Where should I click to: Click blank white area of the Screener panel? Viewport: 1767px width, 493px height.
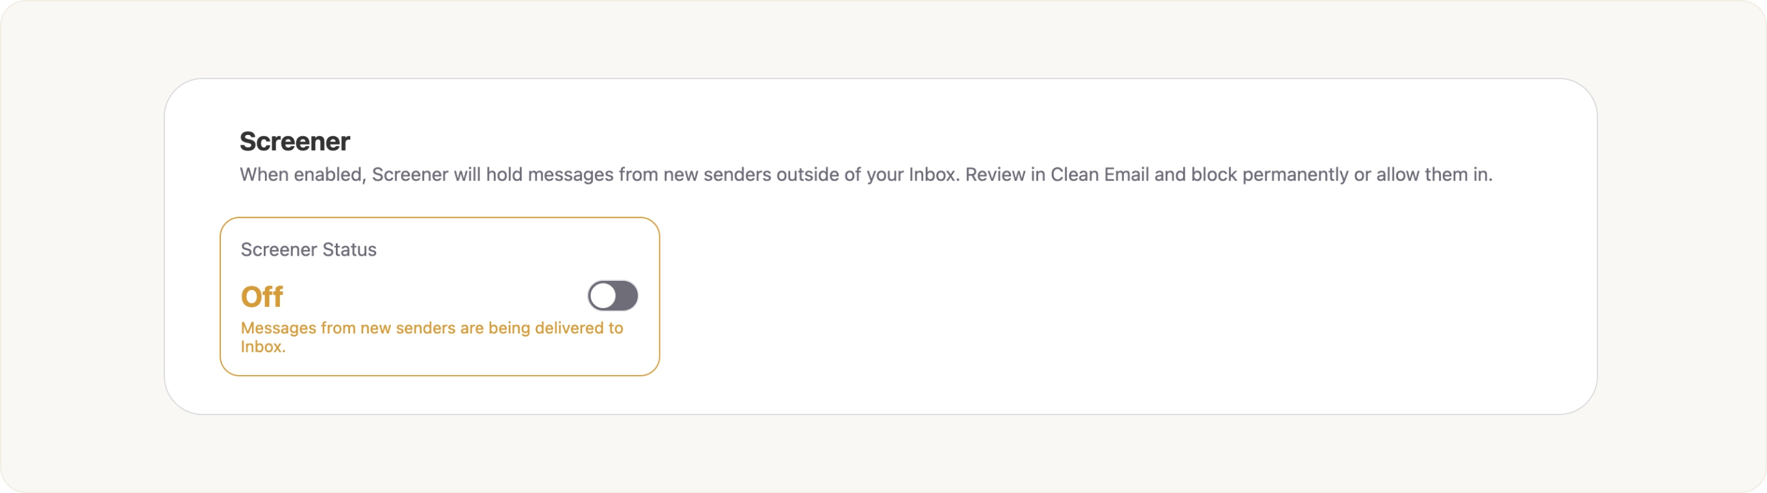point(1097,308)
